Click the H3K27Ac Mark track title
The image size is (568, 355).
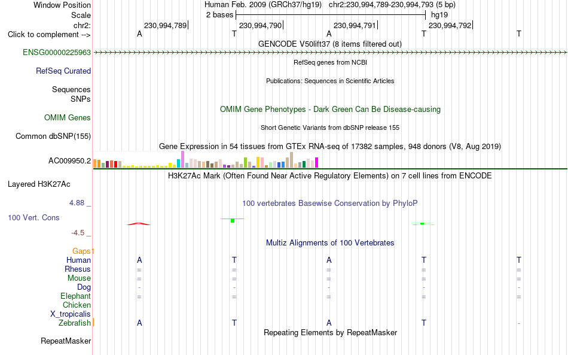[x=329, y=176]
